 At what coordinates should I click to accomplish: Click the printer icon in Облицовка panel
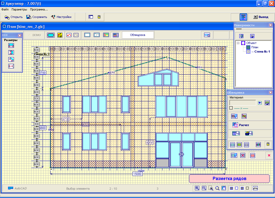pyautogui.click(x=249, y=133)
